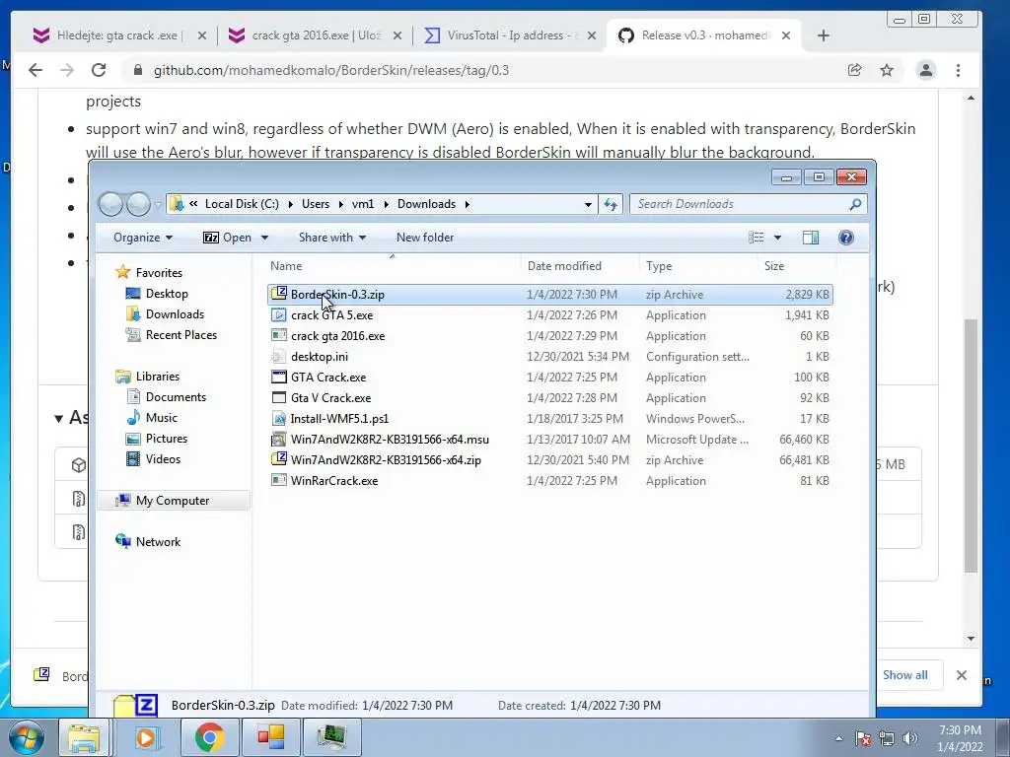Open Windows Start menu orb

coord(26,737)
